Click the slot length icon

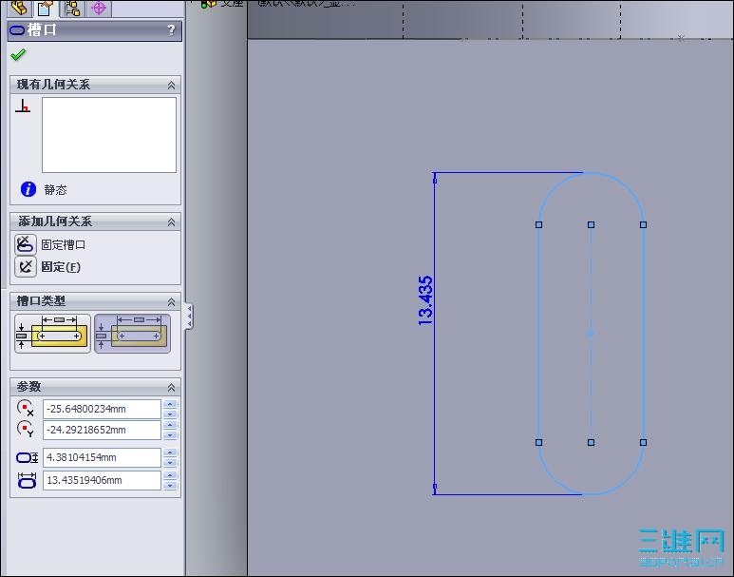[27, 480]
